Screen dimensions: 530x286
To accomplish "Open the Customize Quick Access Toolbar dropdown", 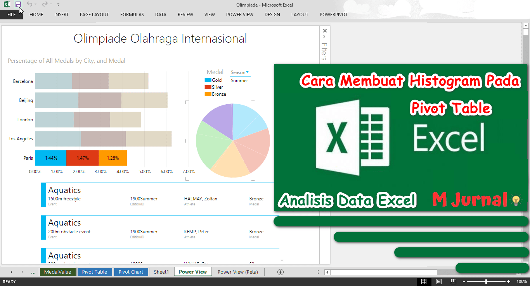I will [x=58, y=4].
